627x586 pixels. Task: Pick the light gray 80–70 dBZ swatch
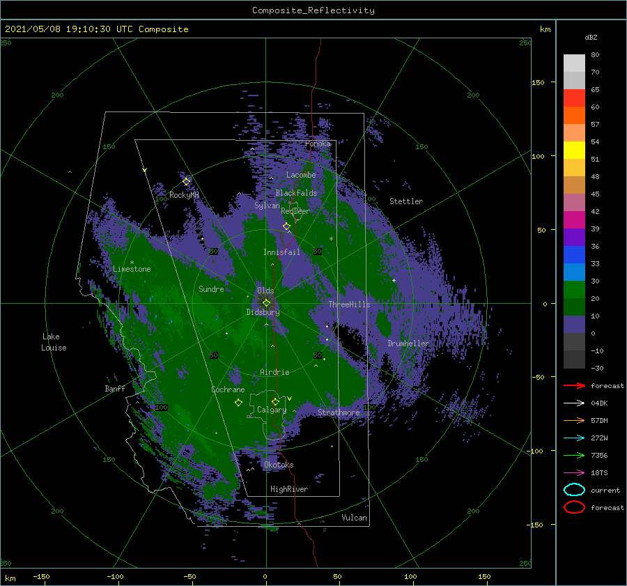point(574,63)
